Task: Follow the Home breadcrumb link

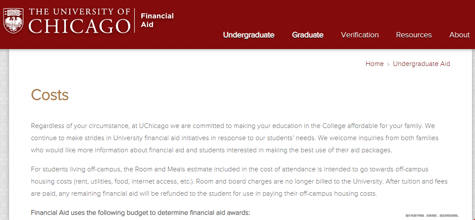Action: [374, 64]
